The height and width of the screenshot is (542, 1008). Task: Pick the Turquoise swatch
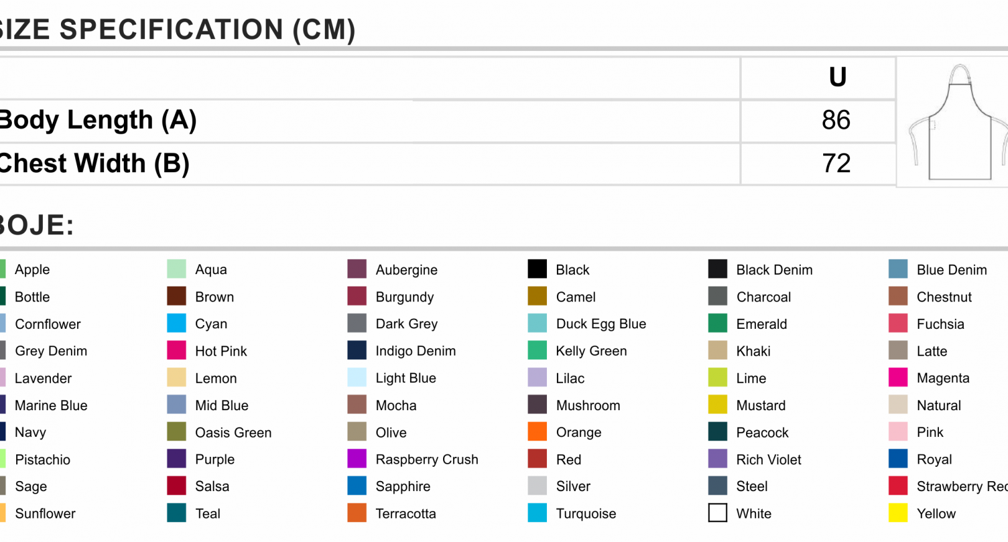538,513
